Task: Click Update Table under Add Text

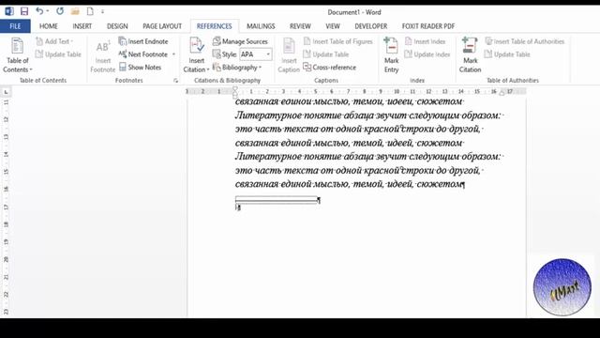Action: click(x=58, y=54)
